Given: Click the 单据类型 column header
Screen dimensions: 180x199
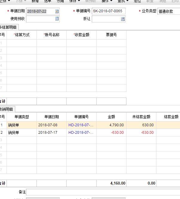Looking at the screenshot, I should (x=22, y=117).
